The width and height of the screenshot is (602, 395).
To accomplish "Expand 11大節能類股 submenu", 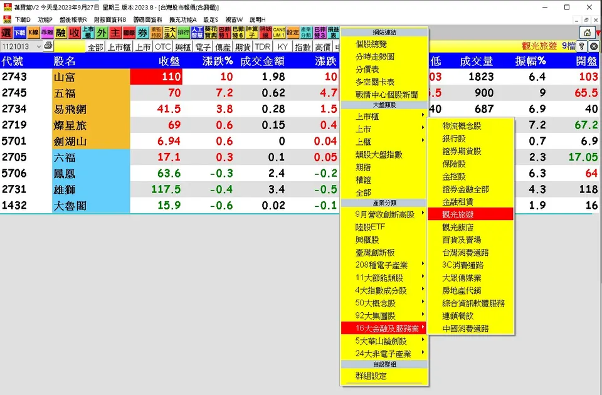I will pos(384,278).
